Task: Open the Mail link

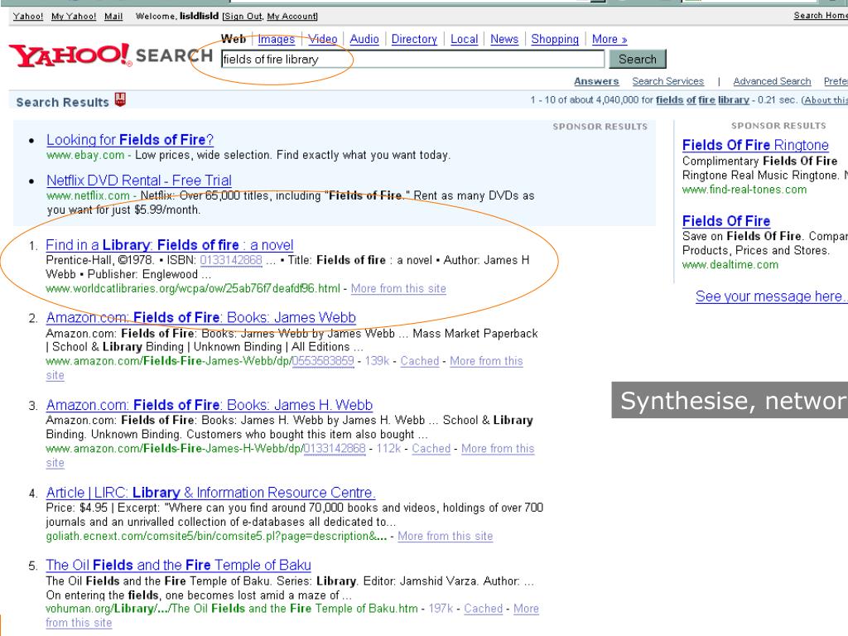Action: [113, 17]
